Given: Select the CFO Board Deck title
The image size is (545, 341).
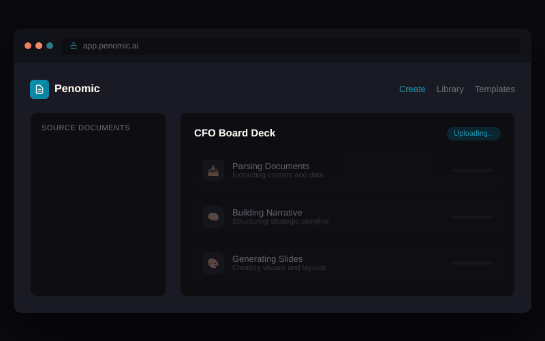Looking at the screenshot, I should 234,133.
